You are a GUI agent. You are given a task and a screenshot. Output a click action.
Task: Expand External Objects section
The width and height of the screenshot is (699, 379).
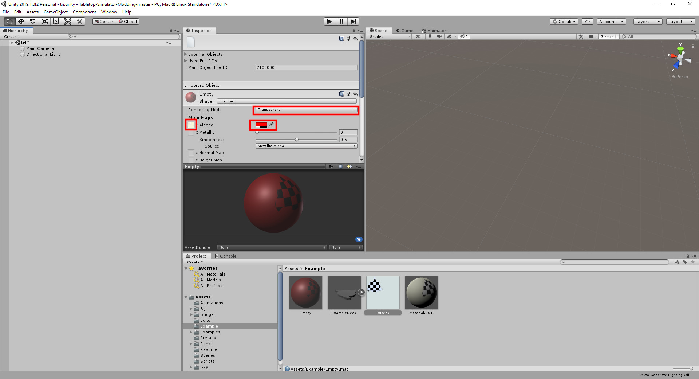tap(186, 54)
